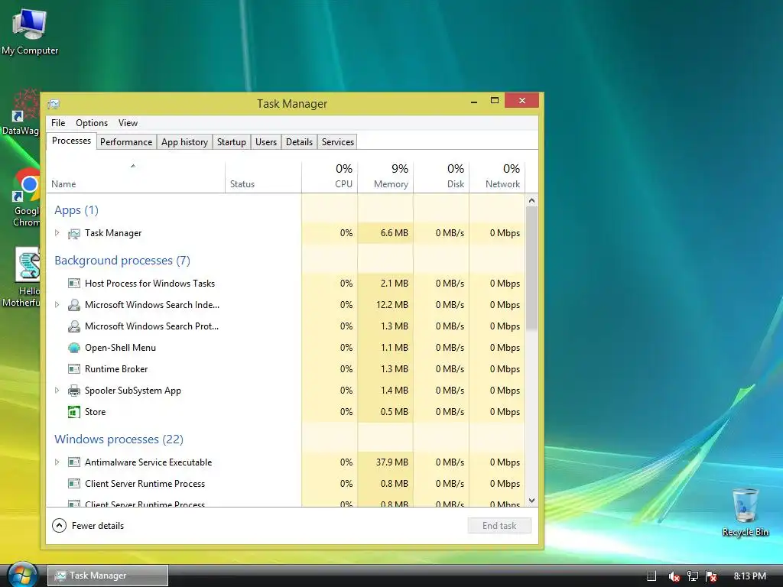The image size is (783, 587).
Task: Switch to the App history tab
Action: point(184,142)
